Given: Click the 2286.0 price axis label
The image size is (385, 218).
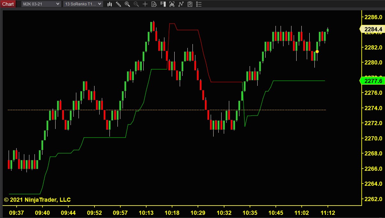Looking at the screenshot, I should (x=373, y=17).
